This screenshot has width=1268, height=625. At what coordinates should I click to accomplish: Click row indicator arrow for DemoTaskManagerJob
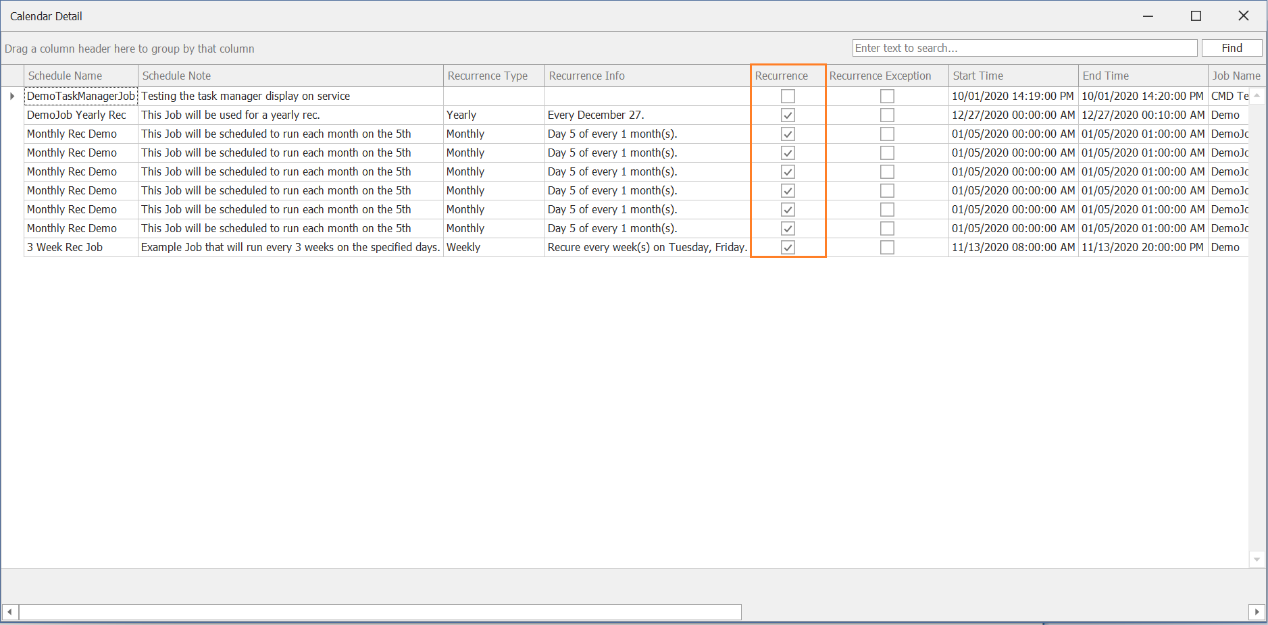point(12,97)
